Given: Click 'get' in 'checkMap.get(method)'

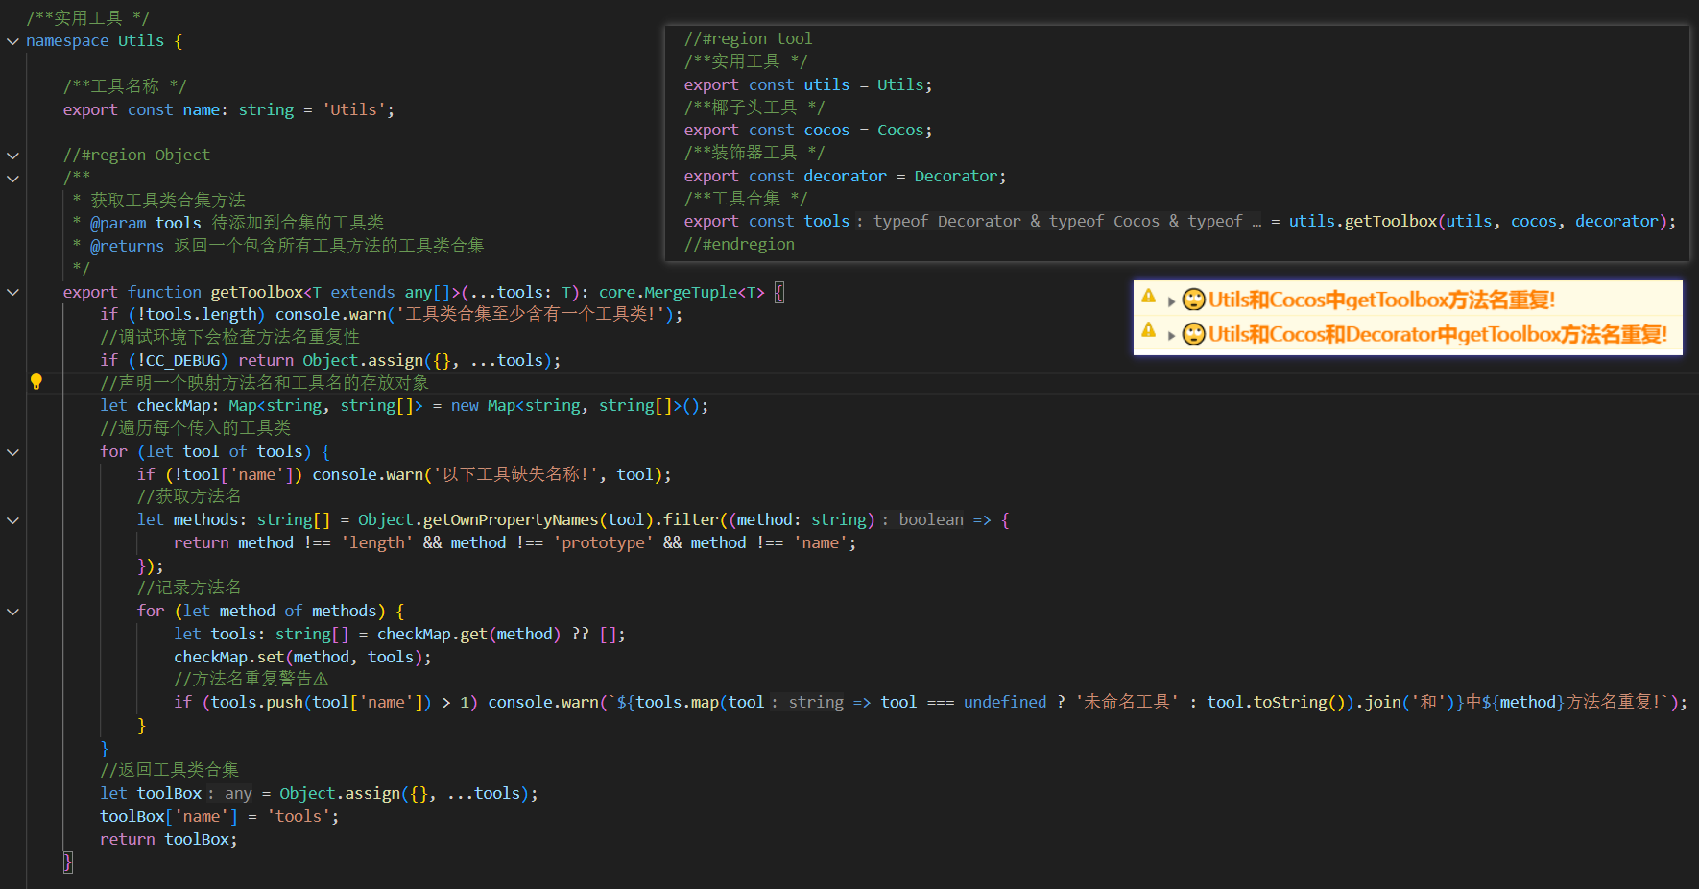Looking at the screenshot, I should tap(474, 635).
